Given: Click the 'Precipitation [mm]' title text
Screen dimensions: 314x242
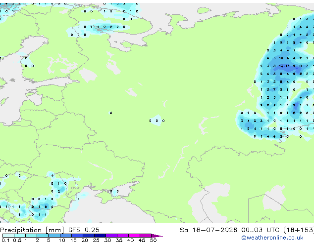Looking at the screenshot, I should pos(32,230).
